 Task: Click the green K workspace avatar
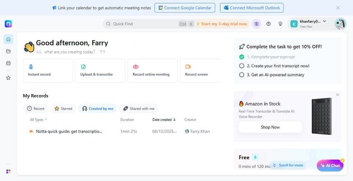(x=294, y=24)
